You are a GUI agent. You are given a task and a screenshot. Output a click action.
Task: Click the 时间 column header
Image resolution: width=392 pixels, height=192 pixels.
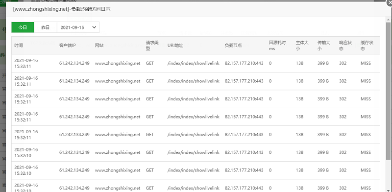pos(19,46)
